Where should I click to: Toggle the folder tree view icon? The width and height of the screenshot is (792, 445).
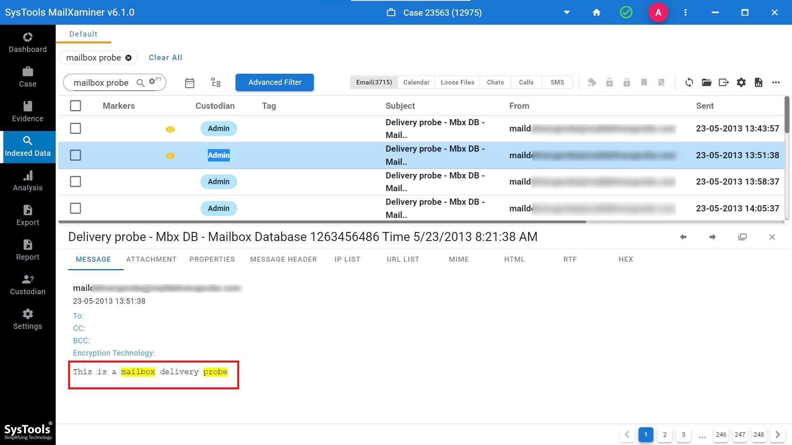(216, 83)
